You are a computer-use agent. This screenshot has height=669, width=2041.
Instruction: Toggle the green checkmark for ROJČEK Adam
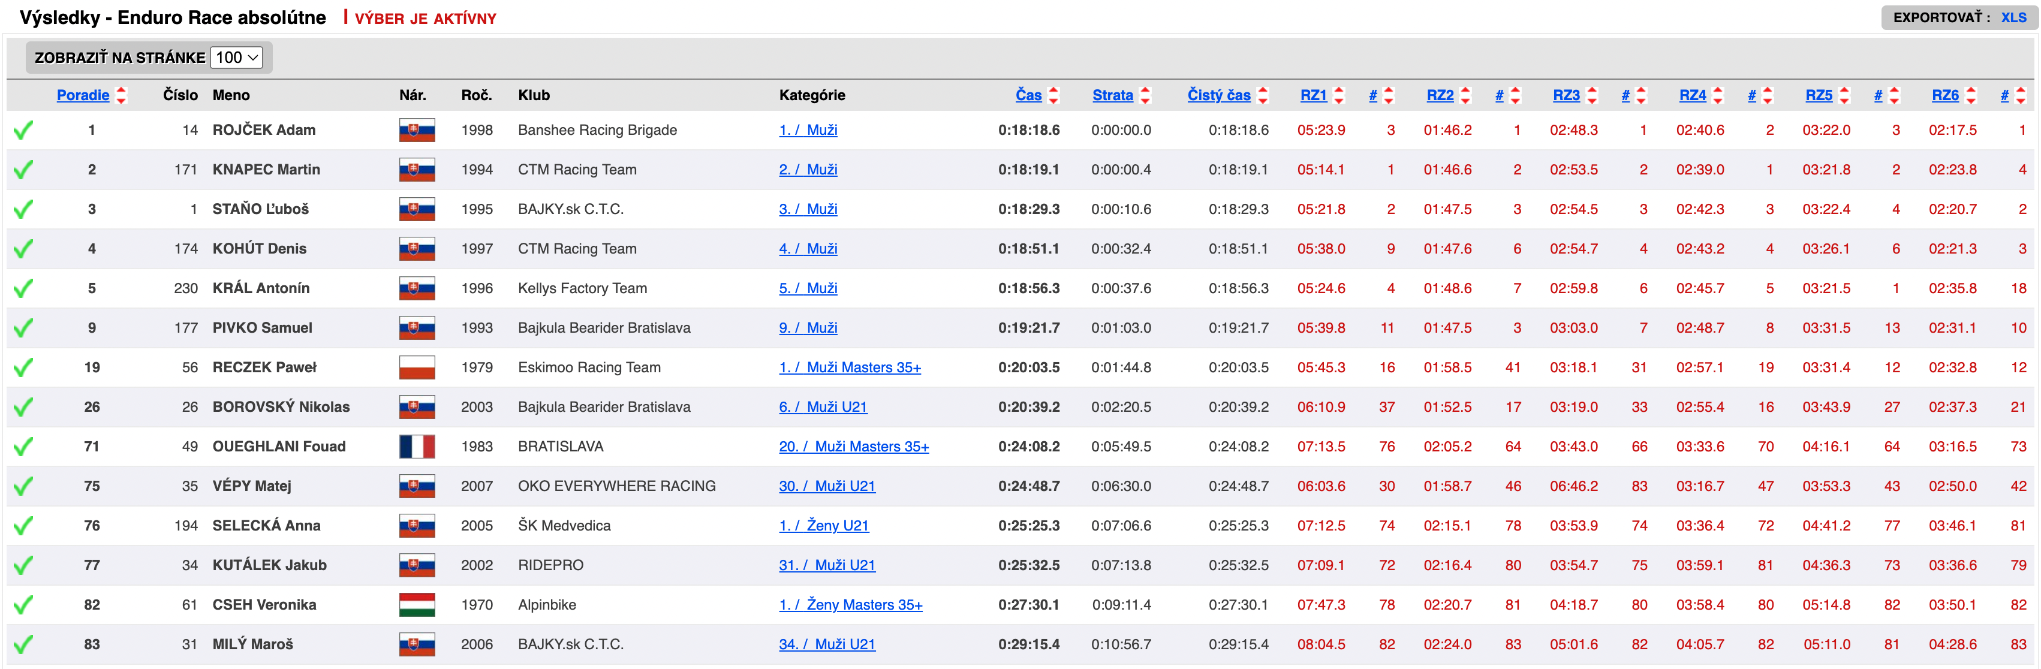[24, 130]
